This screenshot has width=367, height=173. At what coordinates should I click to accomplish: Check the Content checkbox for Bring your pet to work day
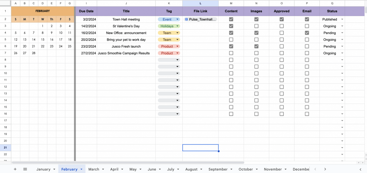231,40
